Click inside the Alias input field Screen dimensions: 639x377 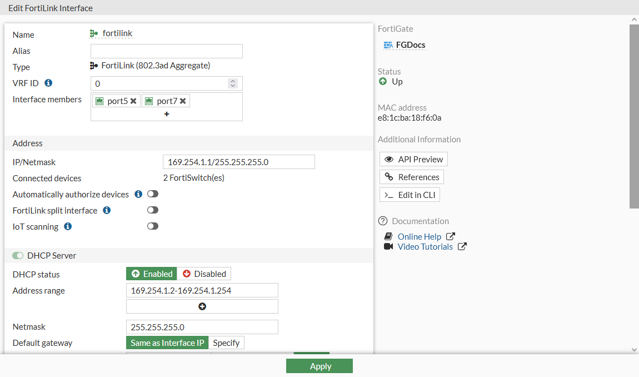pos(166,51)
